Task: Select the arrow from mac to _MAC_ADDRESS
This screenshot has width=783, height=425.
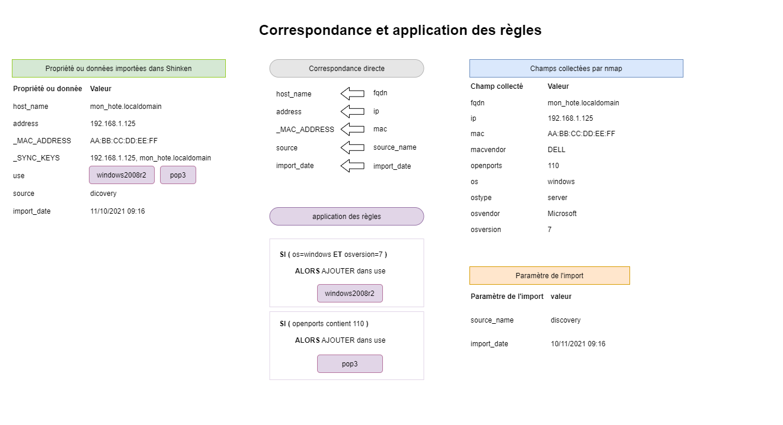Action: click(353, 129)
